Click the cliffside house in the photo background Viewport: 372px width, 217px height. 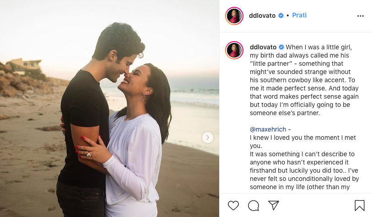point(24,64)
